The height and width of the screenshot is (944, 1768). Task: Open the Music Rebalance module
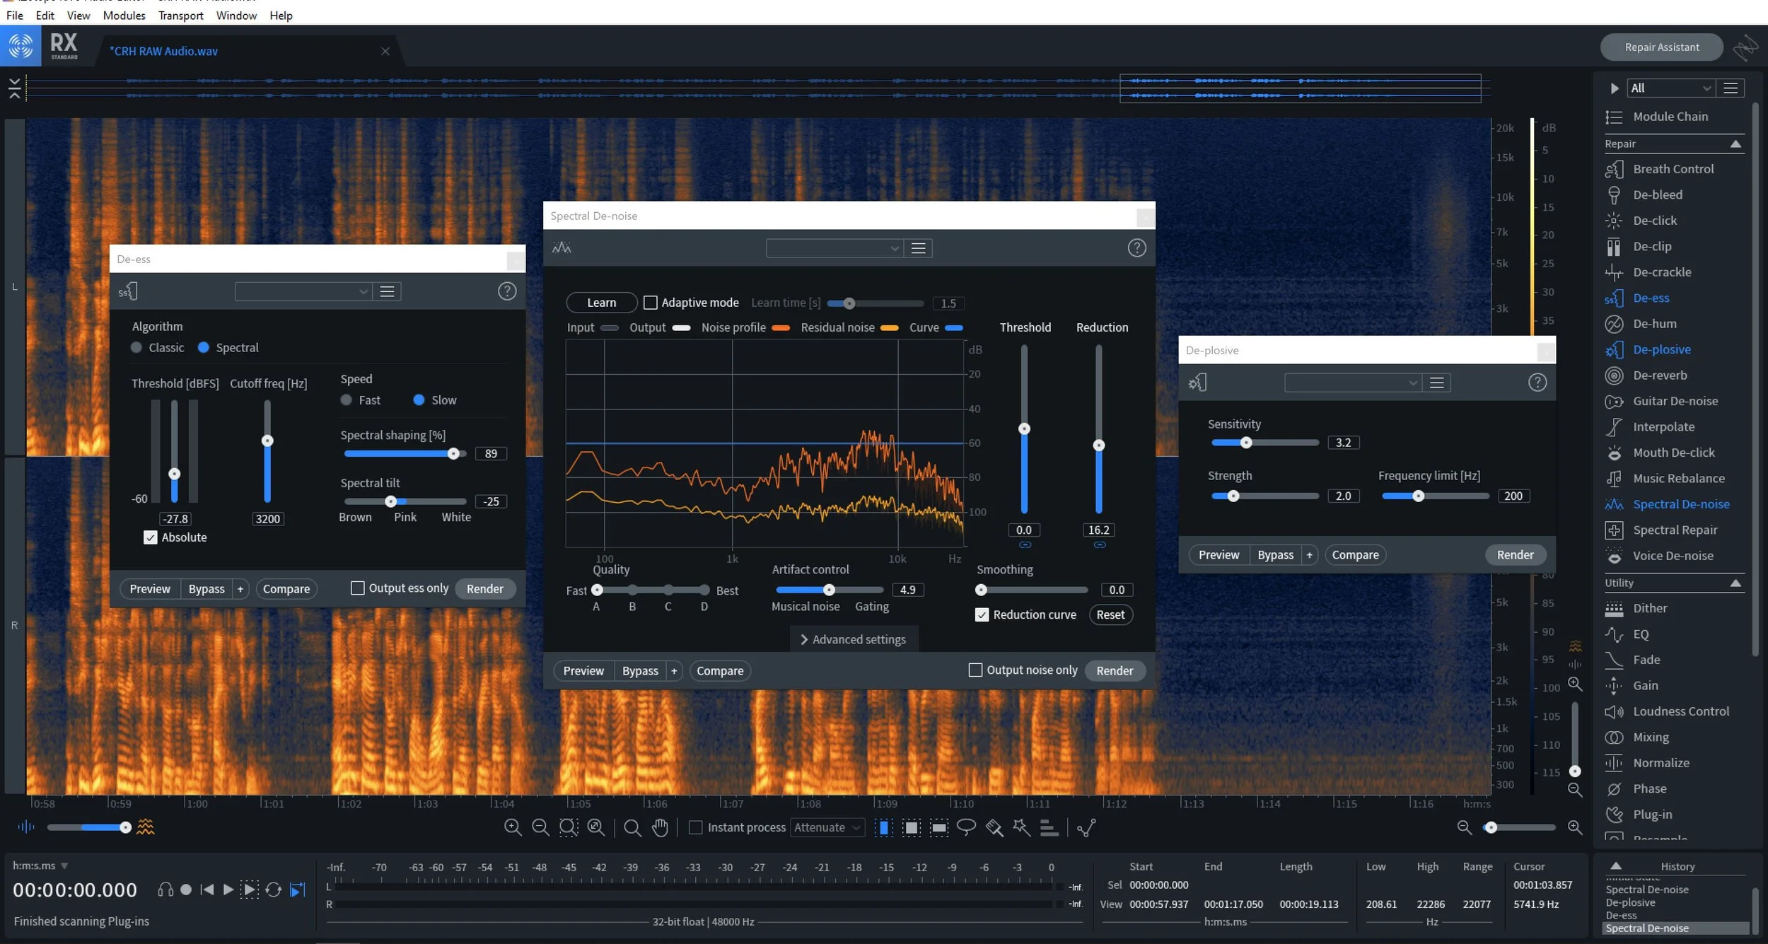1679,479
